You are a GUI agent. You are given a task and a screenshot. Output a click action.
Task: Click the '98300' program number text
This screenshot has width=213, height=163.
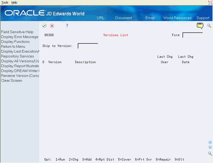49,35
